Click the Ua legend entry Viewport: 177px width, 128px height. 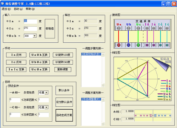pyautogui.click(x=165, y=86)
